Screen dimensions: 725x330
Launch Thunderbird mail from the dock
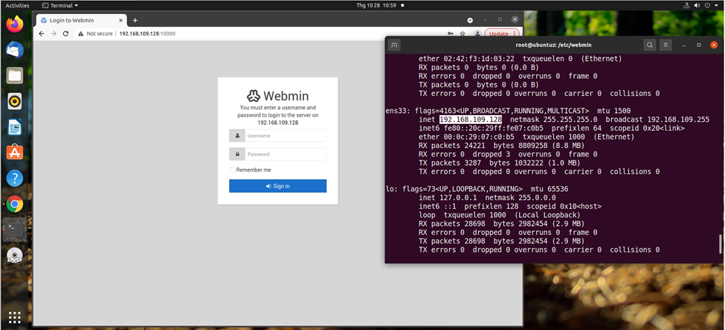coord(15,50)
